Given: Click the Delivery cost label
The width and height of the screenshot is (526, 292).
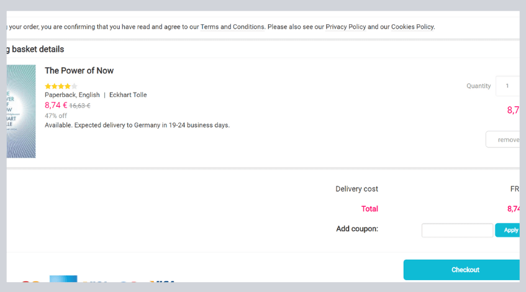Looking at the screenshot, I should pyautogui.click(x=357, y=189).
